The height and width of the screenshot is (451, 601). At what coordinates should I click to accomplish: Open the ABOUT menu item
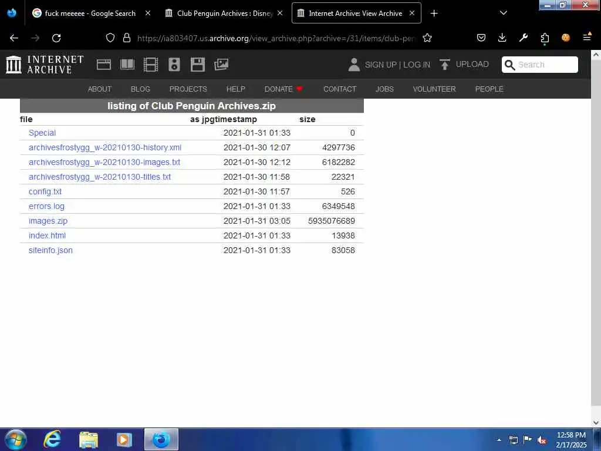100,89
